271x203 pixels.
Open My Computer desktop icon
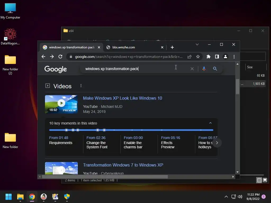(10, 11)
